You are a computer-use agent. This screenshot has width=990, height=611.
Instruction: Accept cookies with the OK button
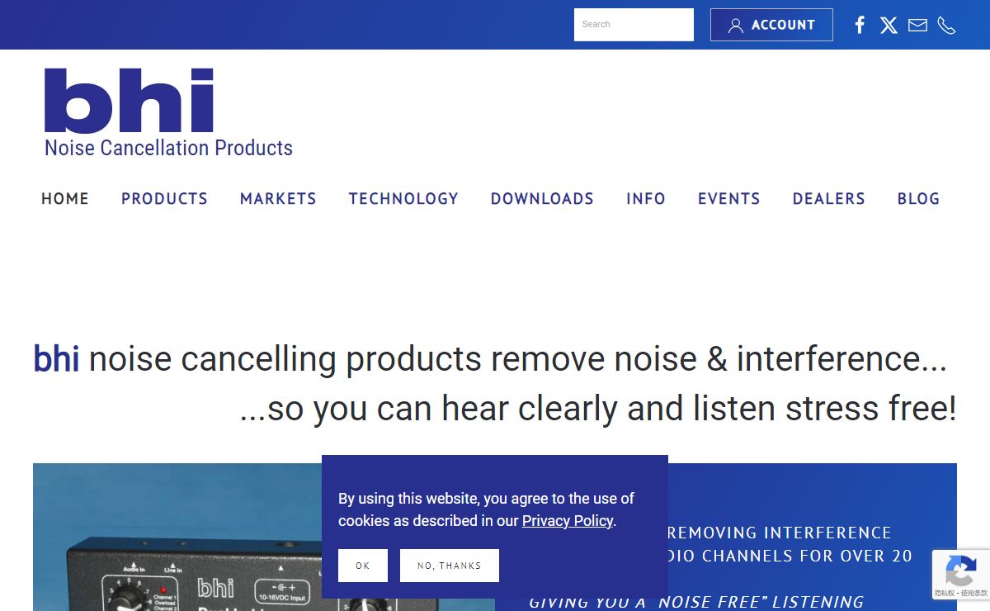[x=363, y=566]
